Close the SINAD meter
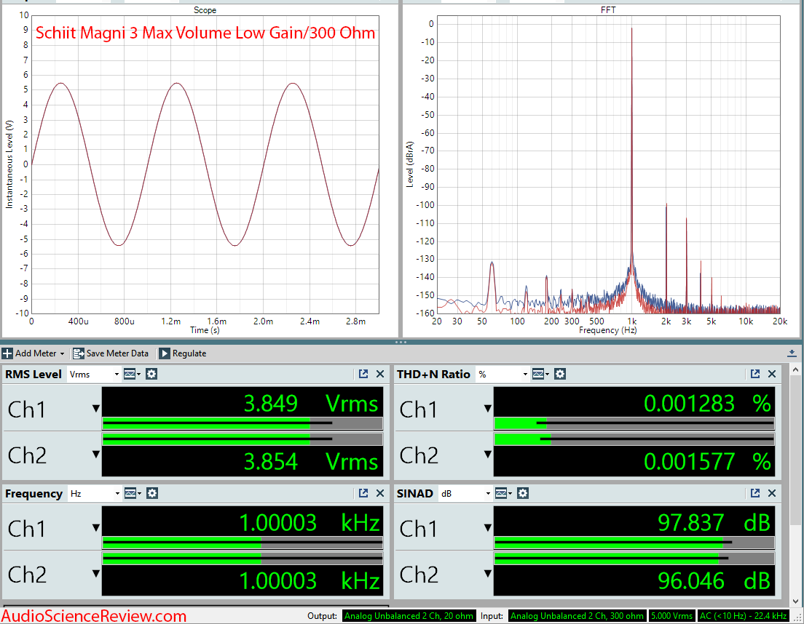Viewport: 804px width, 624px height. (772, 494)
